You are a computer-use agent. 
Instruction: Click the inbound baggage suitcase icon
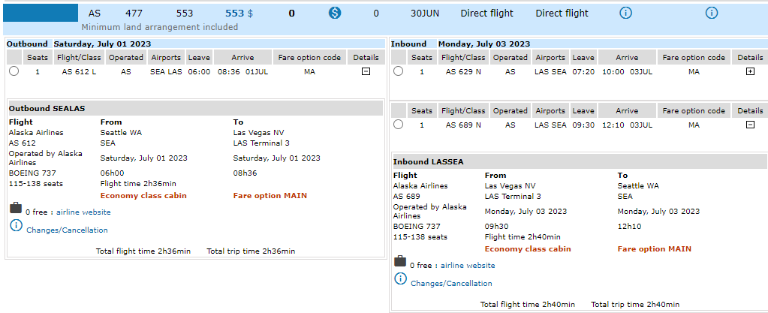click(400, 263)
